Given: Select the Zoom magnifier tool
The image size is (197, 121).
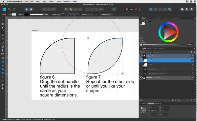Looking at the screenshot, I should [3, 89].
